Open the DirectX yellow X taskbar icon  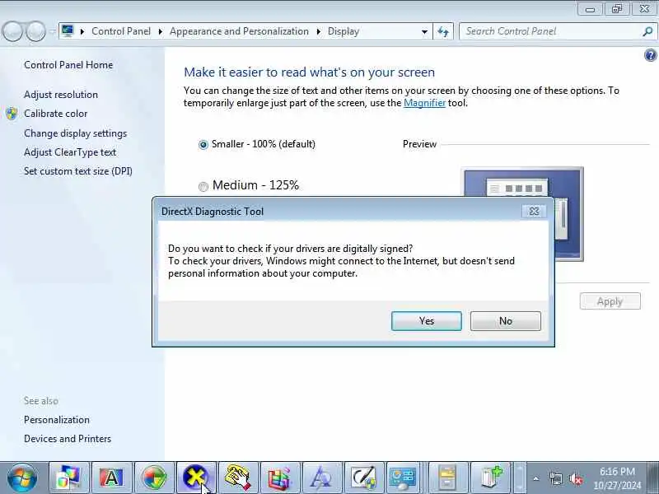pos(196,478)
